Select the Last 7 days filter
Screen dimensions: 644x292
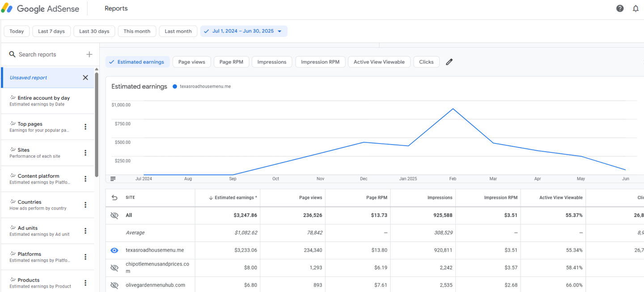click(x=51, y=31)
